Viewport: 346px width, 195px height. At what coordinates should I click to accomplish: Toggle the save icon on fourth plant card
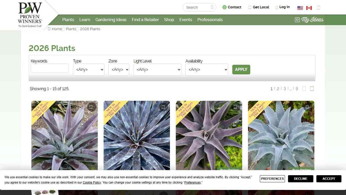pos(307,107)
